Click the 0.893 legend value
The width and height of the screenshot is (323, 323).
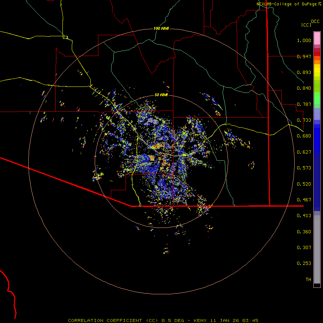pos(304,72)
